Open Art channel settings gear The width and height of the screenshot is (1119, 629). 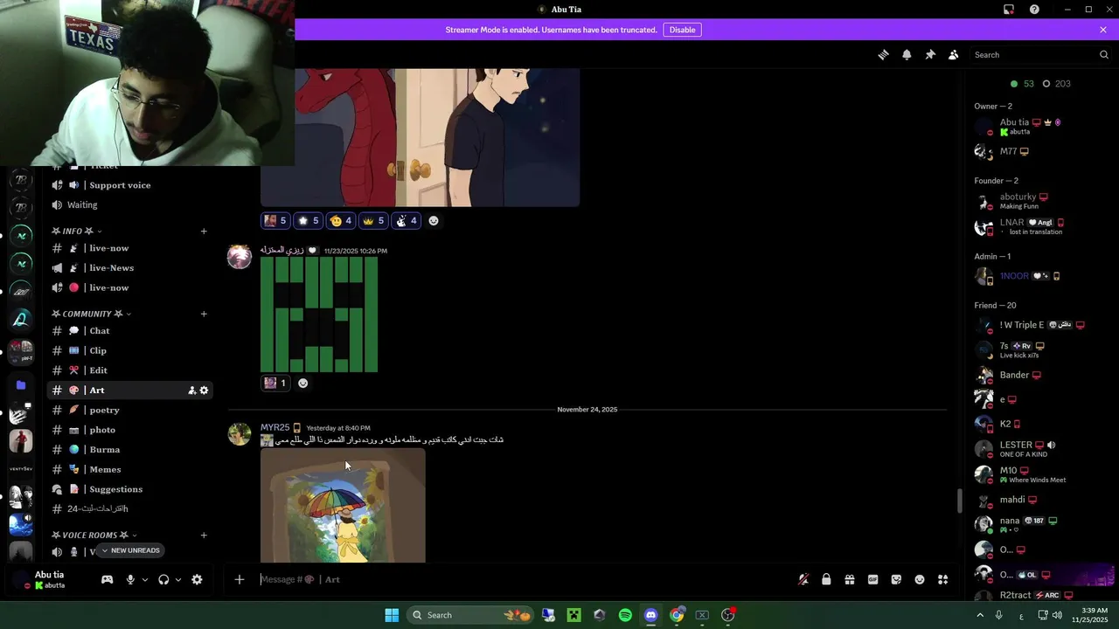click(204, 391)
